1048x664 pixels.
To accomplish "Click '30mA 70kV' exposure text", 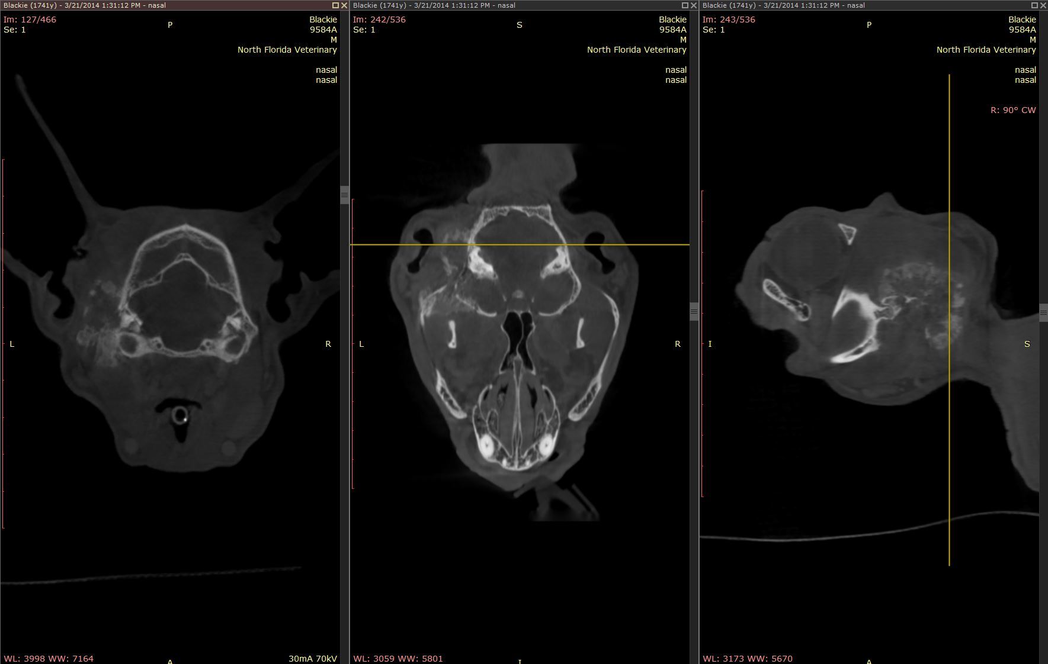I will click(x=313, y=659).
